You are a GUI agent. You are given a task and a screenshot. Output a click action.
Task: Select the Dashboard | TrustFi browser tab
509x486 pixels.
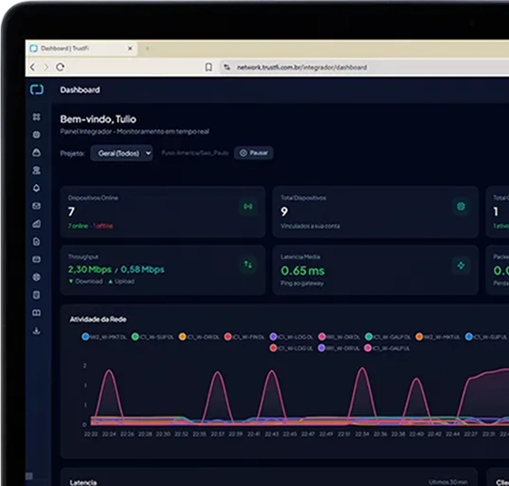click(81, 49)
